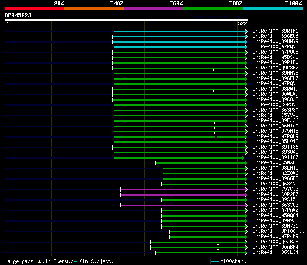This screenshot has height=265, width=307.
Task: Select the UniRef100_Q75HT8 label
Action: click(275, 131)
